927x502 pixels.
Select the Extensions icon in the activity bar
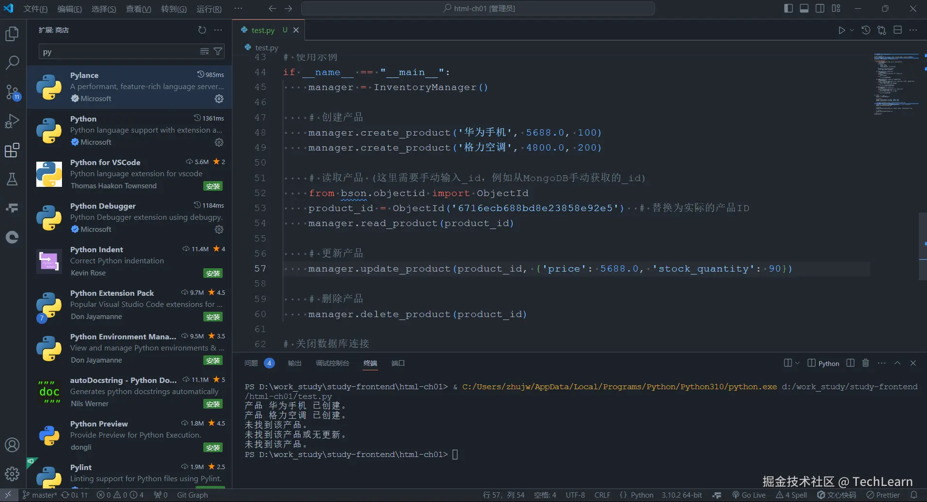tap(12, 150)
